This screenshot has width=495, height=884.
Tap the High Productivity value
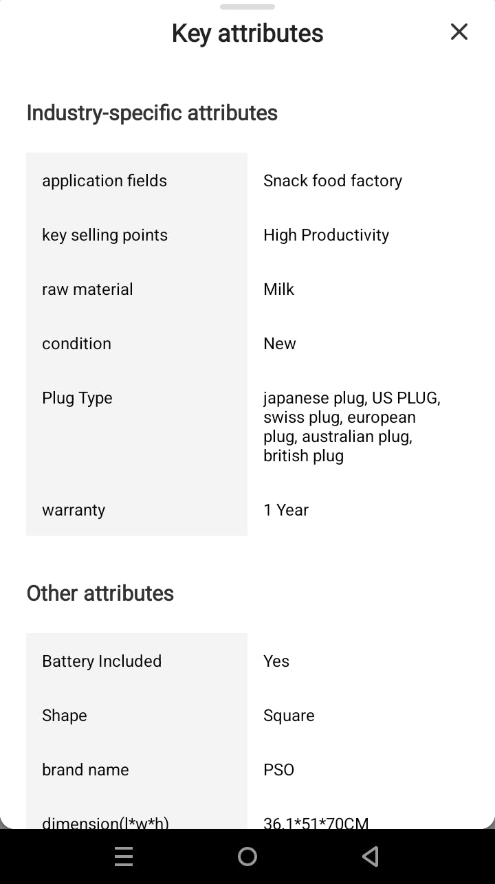tap(326, 235)
